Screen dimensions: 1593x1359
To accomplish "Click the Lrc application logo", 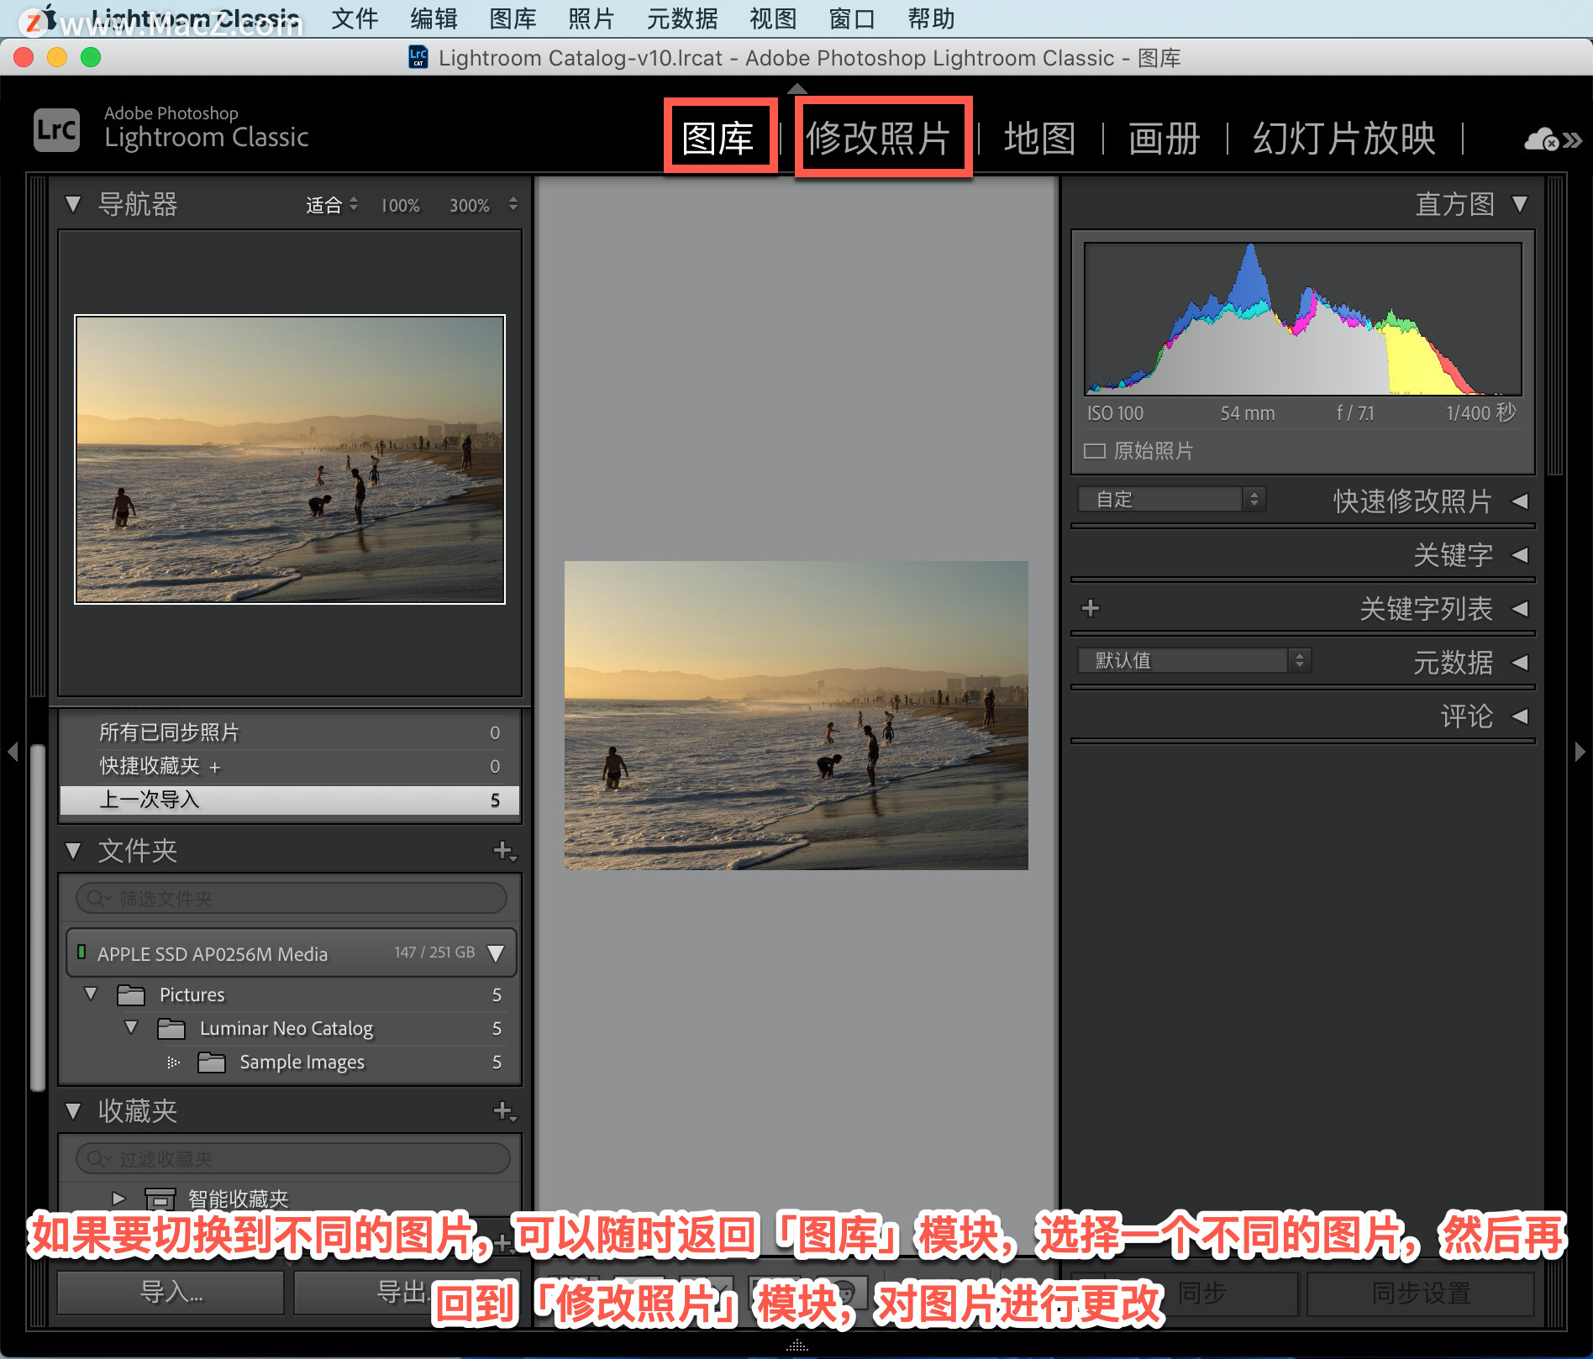I will pyautogui.click(x=56, y=130).
